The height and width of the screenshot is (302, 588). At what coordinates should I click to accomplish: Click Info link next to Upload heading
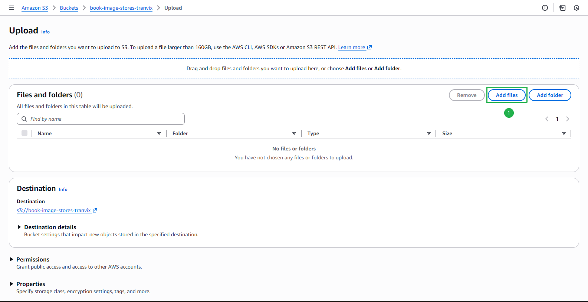[x=45, y=32]
